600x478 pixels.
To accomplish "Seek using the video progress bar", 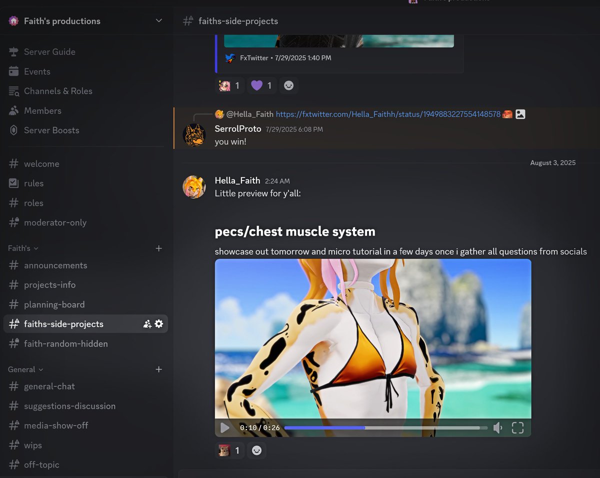I will [385, 427].
